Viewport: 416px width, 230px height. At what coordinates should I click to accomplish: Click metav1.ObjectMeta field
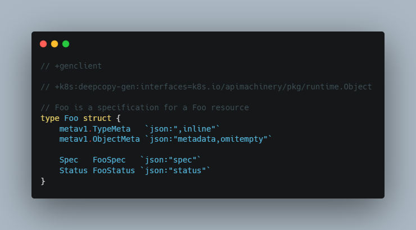[x=100, y=139]
